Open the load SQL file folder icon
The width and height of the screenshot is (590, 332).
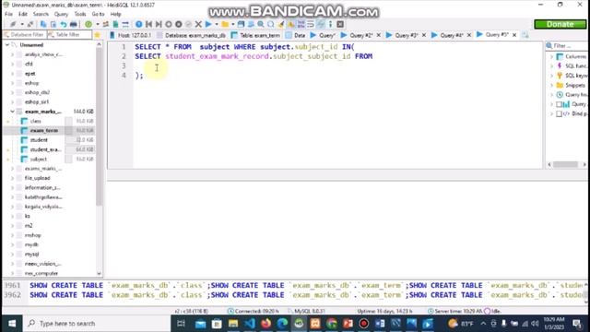coord(225,24)
